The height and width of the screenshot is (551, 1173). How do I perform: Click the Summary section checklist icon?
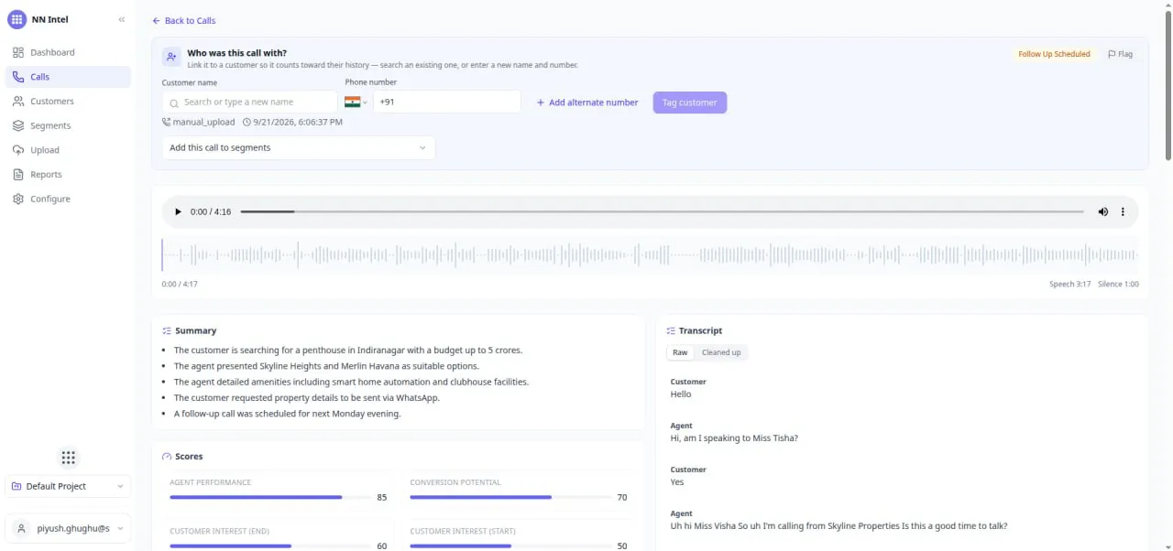tap(167, 331)
